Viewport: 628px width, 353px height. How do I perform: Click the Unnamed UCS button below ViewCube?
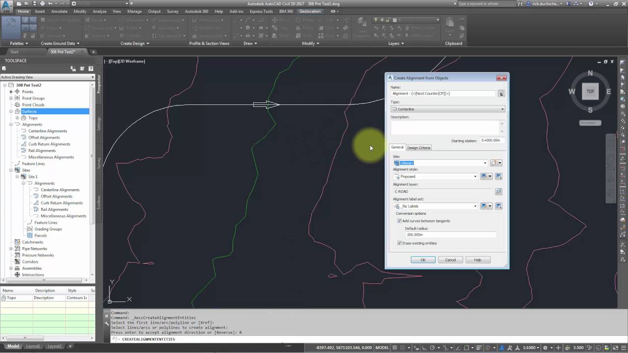(x=590, y=123)
